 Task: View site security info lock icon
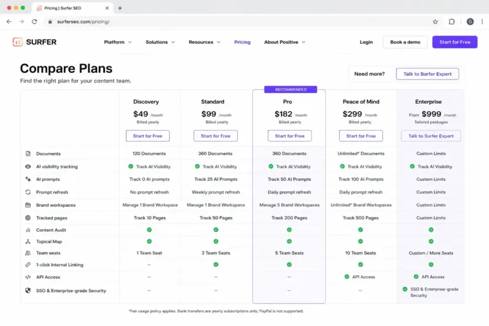pyautogui.click(x=50, y=21)
